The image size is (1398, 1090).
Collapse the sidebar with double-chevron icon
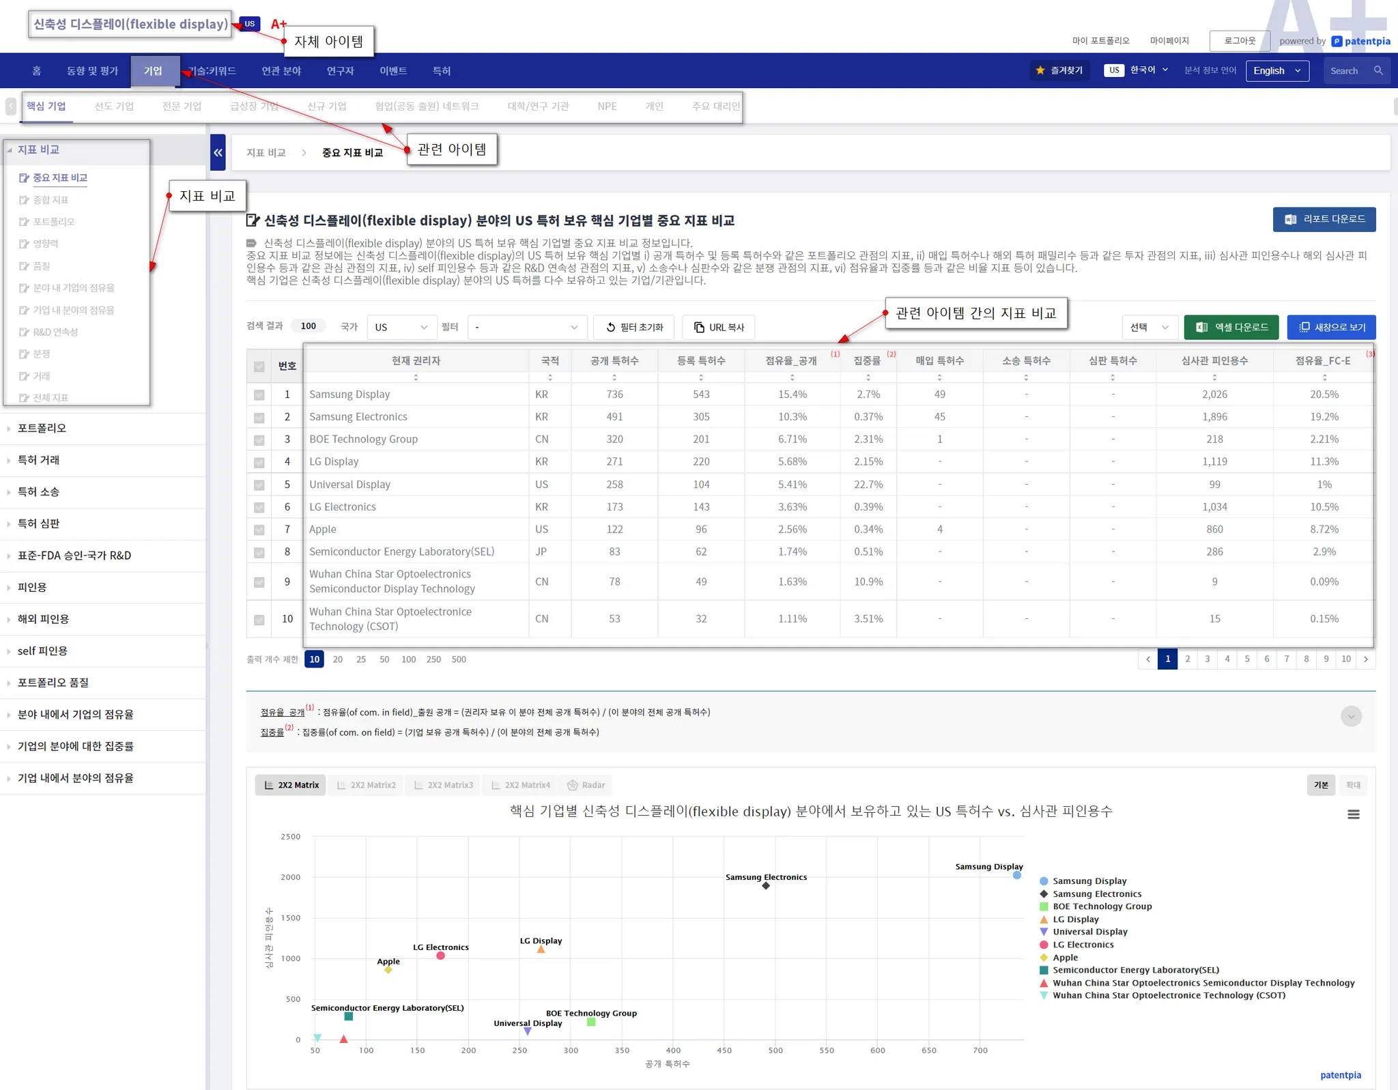[218, 153]
